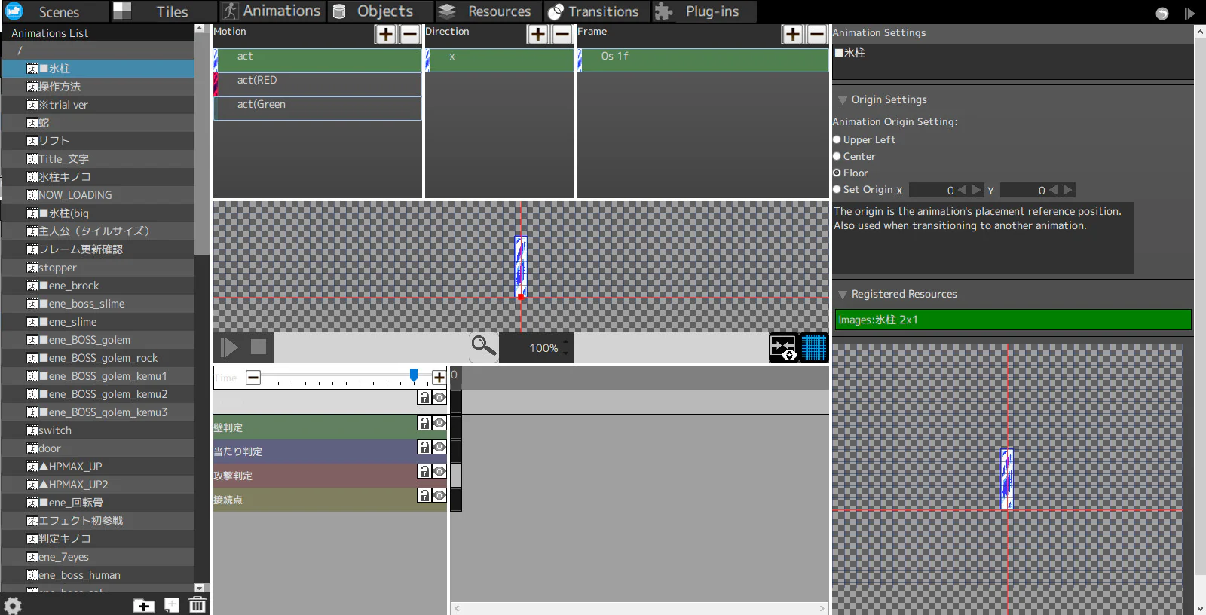Collapse the Origin Settings section
This screenshot has width=1206, height=615.
[x=843, y=100]
